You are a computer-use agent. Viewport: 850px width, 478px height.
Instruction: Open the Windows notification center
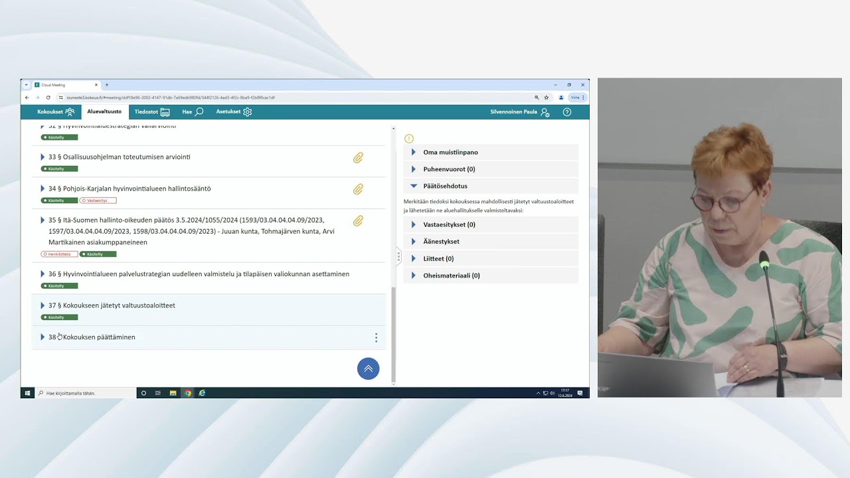click(580, 393)
